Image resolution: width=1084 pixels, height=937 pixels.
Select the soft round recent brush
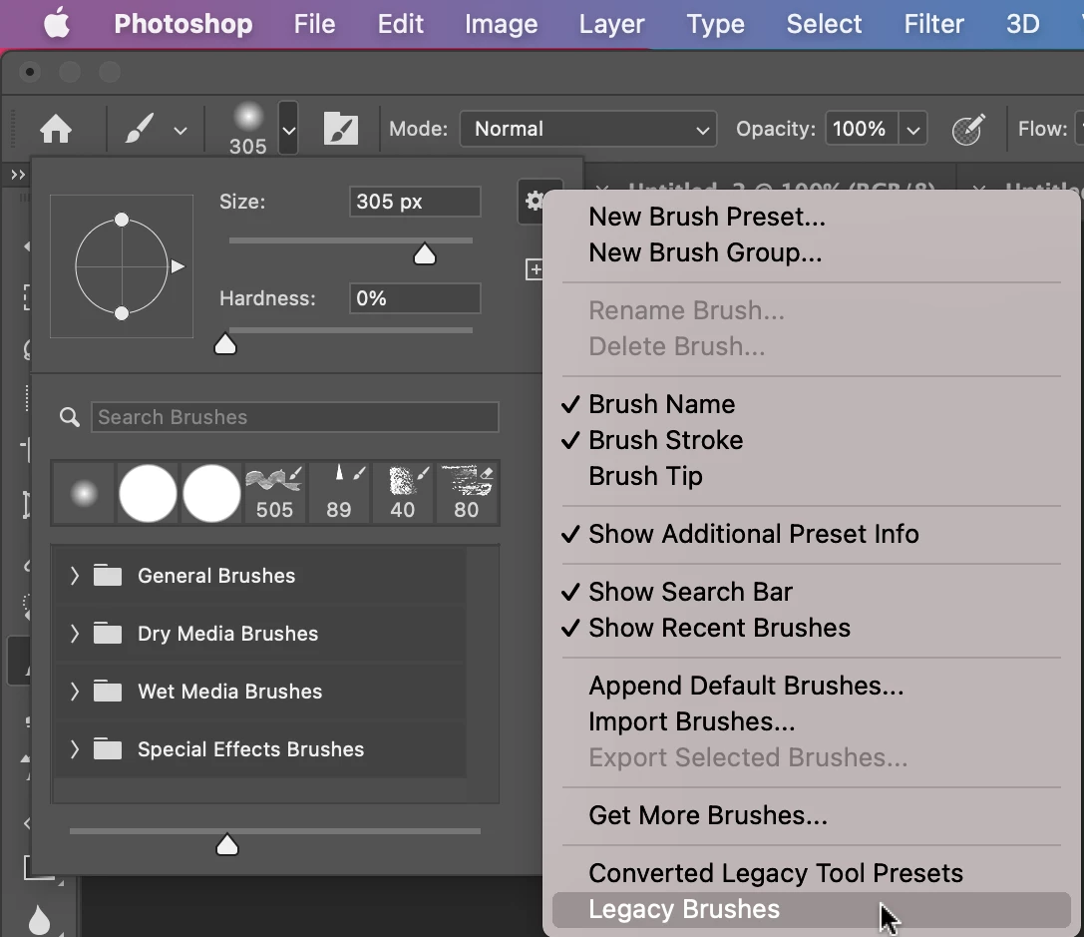pyautogui.click(x=85, y=493)
